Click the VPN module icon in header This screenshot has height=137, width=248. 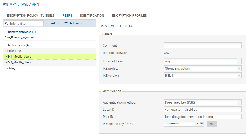6,5
